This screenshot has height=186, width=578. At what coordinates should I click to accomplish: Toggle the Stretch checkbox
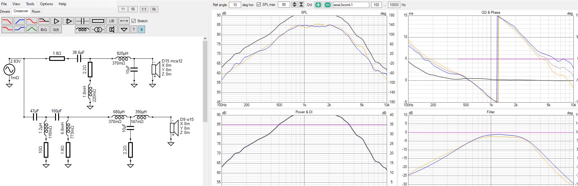pos(133,21)
